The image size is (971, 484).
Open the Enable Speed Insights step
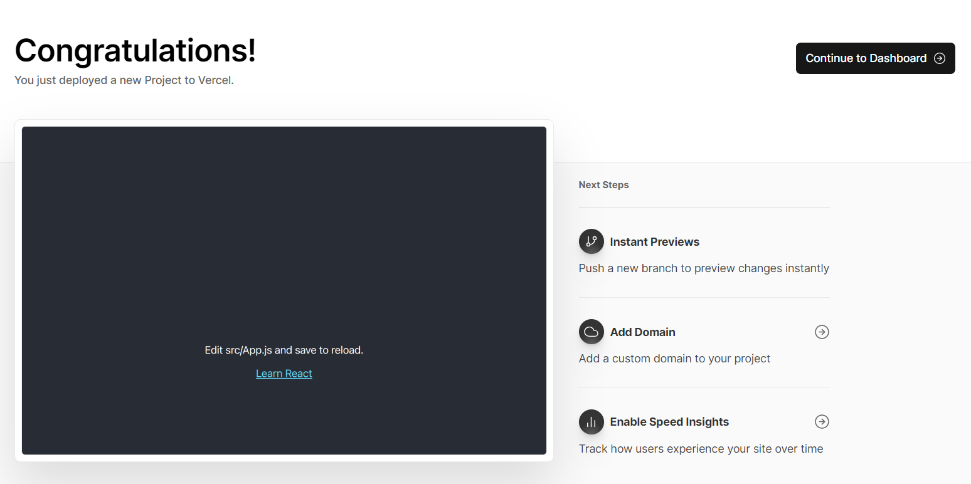tap(704, 433)
